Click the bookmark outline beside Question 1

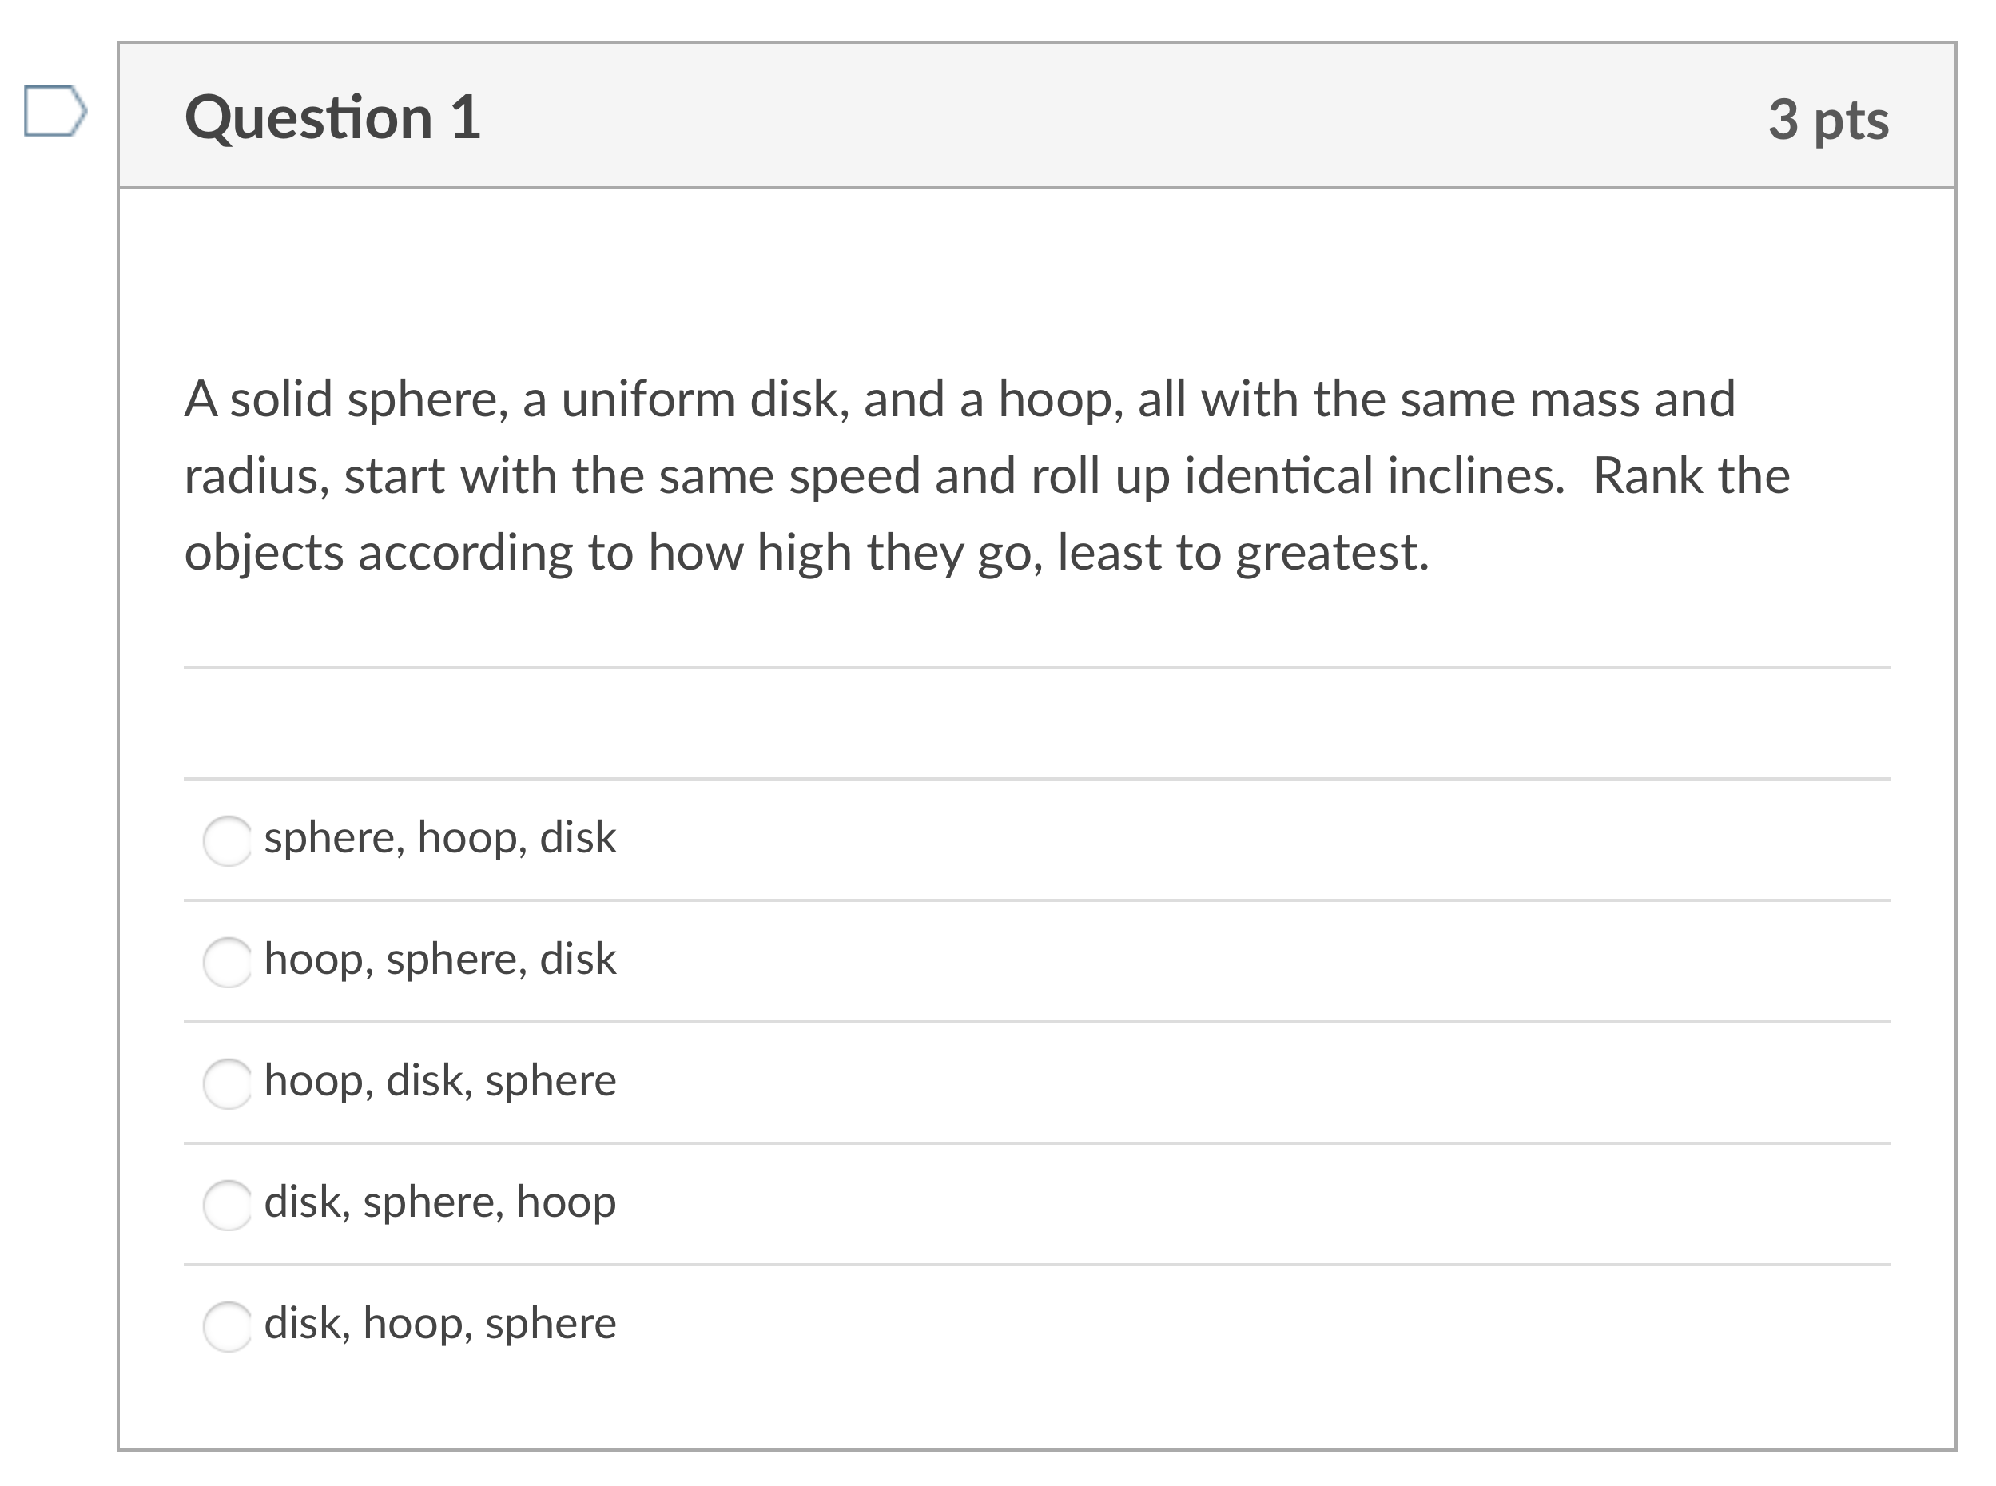coord(56,109)
